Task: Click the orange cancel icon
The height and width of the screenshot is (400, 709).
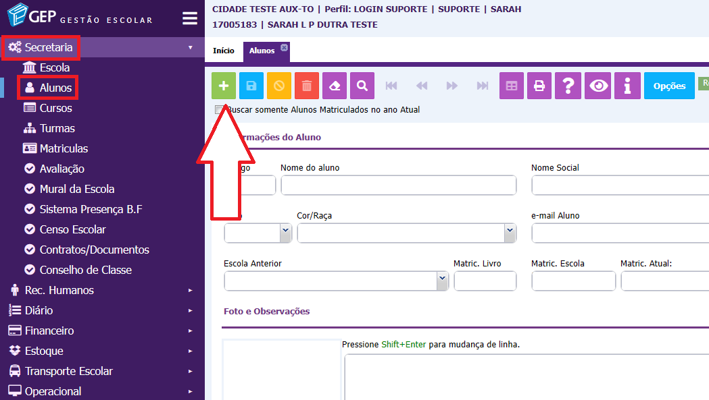Action: (x=279, y=86)
